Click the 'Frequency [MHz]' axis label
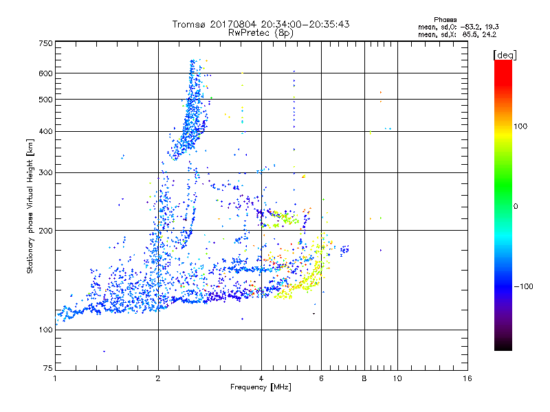The image size is (550, 412). pos(261,387)
